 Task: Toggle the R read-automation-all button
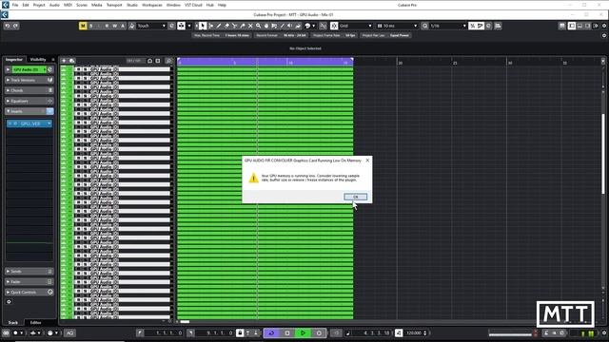pos(107,26)
